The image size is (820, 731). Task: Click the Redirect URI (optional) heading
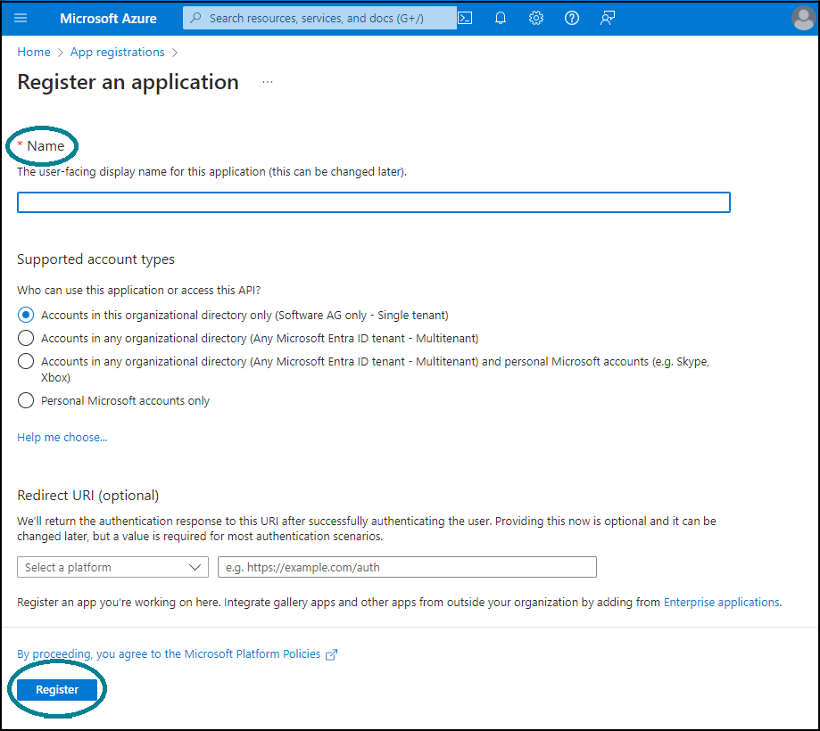pos(87,496)
